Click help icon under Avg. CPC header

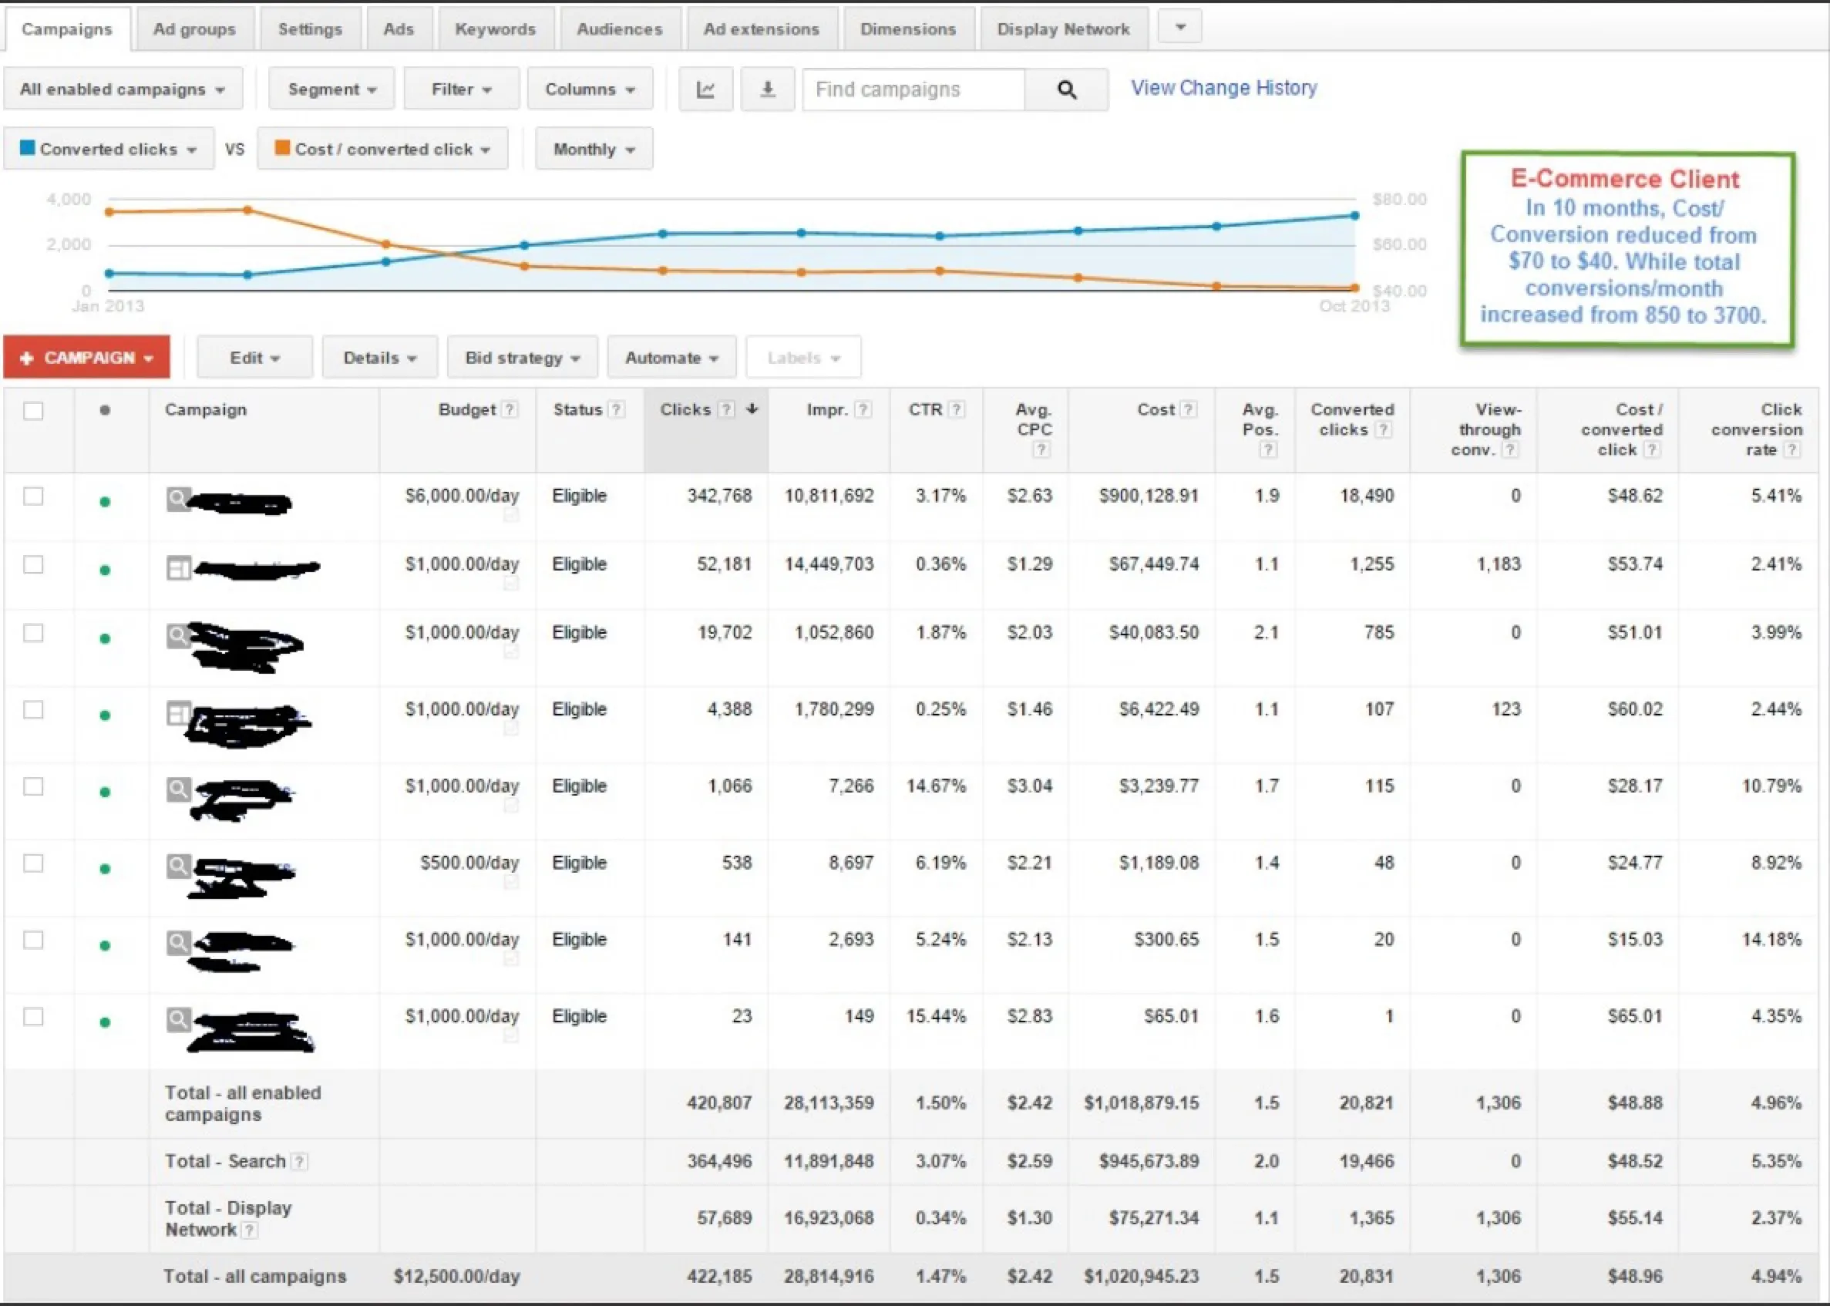[x=1041, y=449]
